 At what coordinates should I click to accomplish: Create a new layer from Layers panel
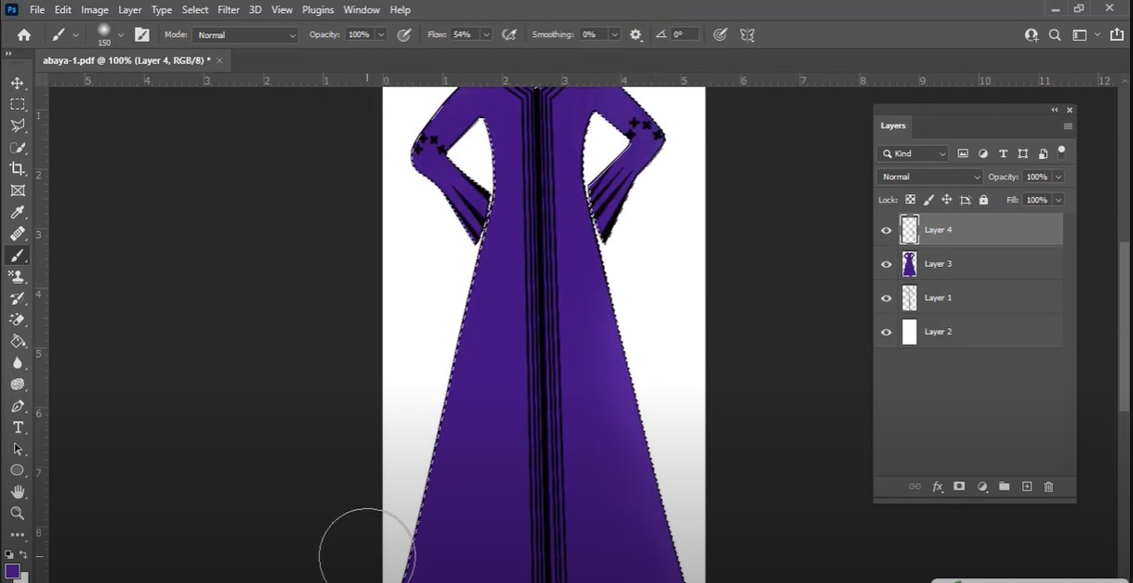click(x=1027, y=487)
